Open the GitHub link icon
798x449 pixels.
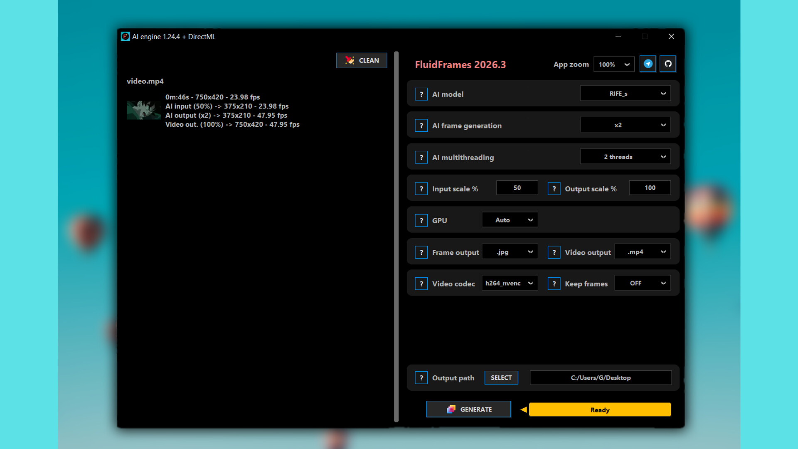pos(668,64)
